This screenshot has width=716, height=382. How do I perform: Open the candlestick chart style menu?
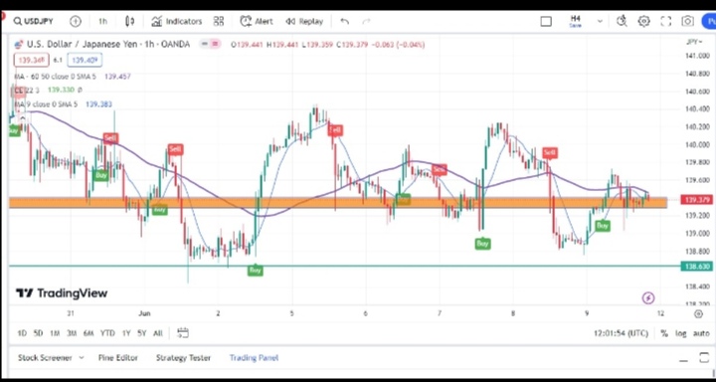coord(129,21)
